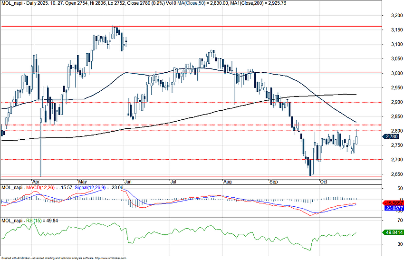
Task: Select the Jul marker on time axis
Action: click(x=173, y=182)
